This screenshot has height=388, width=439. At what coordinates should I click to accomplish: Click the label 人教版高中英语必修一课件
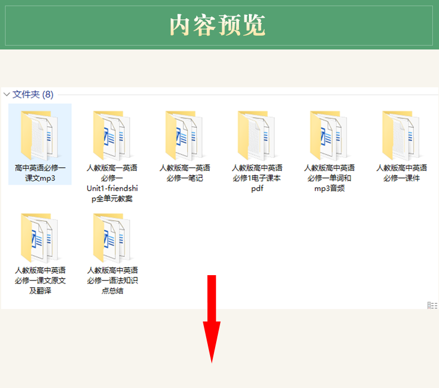tap(401, 173)
